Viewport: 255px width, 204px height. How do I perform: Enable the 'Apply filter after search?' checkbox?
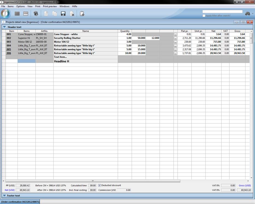click(x=204, y=16)
